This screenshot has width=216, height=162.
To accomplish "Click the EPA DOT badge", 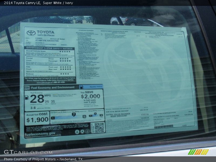I will (27, 88).
